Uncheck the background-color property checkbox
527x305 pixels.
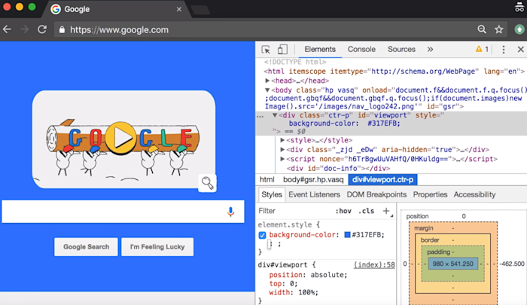click(x=262, y=235)
